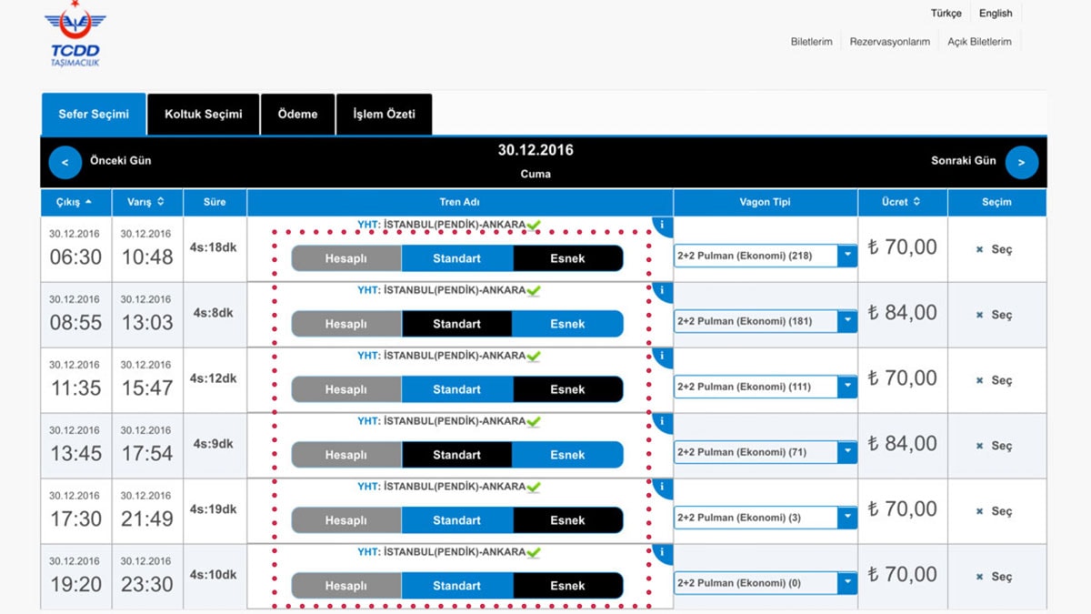The image size is (1091, 614).
Task: Select the 13:45 train with Seç
Action: coord(995,446)
